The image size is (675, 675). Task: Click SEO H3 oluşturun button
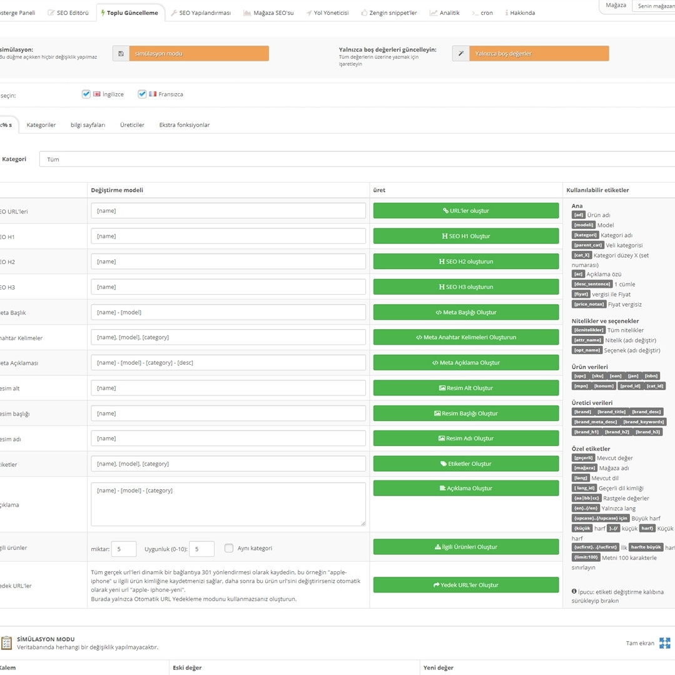(466, 287)
